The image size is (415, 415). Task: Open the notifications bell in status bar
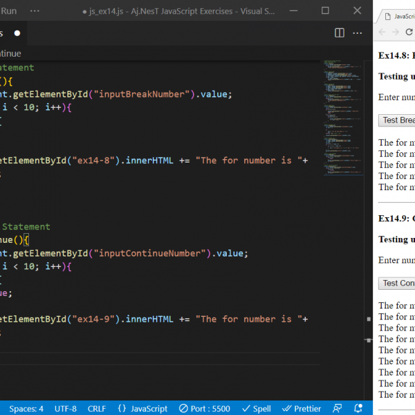(x=358, y=408)
